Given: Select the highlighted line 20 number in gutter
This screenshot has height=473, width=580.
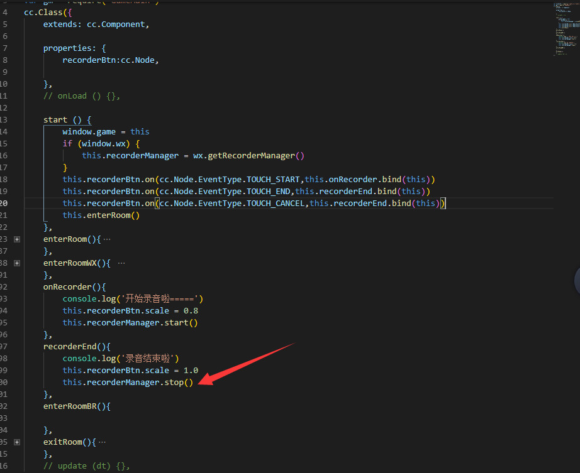Looking at the screenshot, I should pos(4,203).
